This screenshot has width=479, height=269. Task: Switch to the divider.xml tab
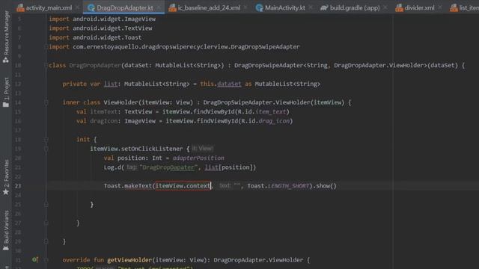pos(419,7)
